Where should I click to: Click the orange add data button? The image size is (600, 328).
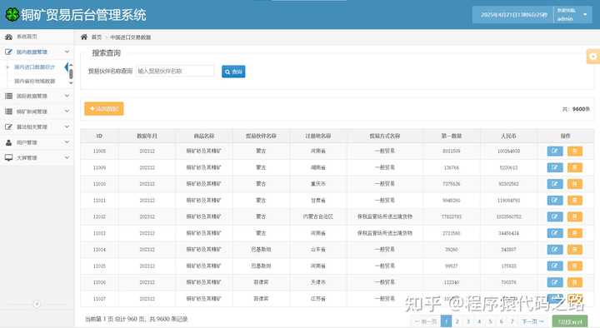[104, 109]
